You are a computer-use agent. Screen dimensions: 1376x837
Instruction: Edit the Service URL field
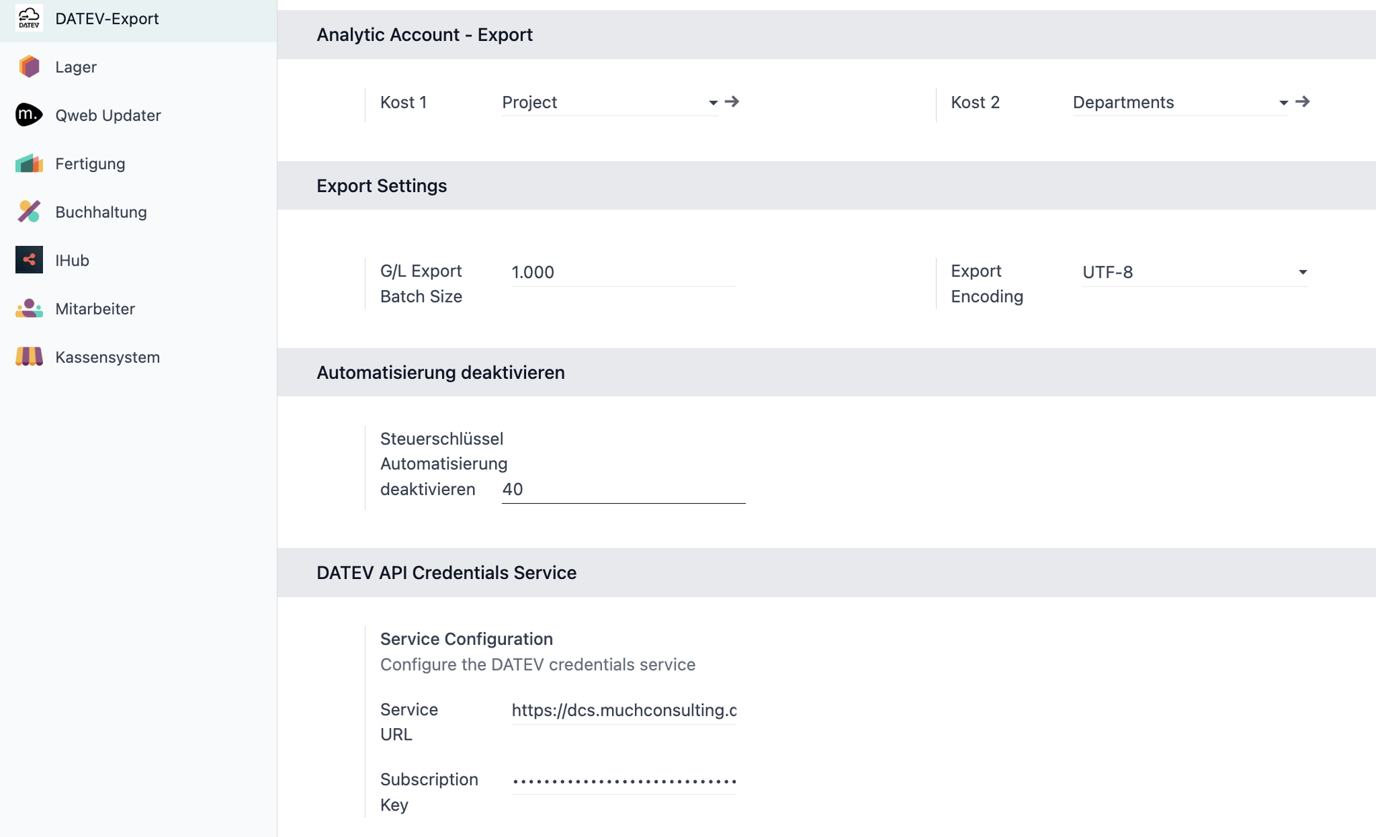[623, 710]
